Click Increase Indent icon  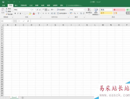pos(54,13)
